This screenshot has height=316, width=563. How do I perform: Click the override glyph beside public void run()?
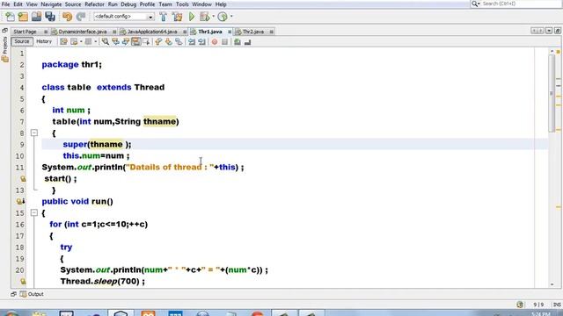tap(20, 201)
